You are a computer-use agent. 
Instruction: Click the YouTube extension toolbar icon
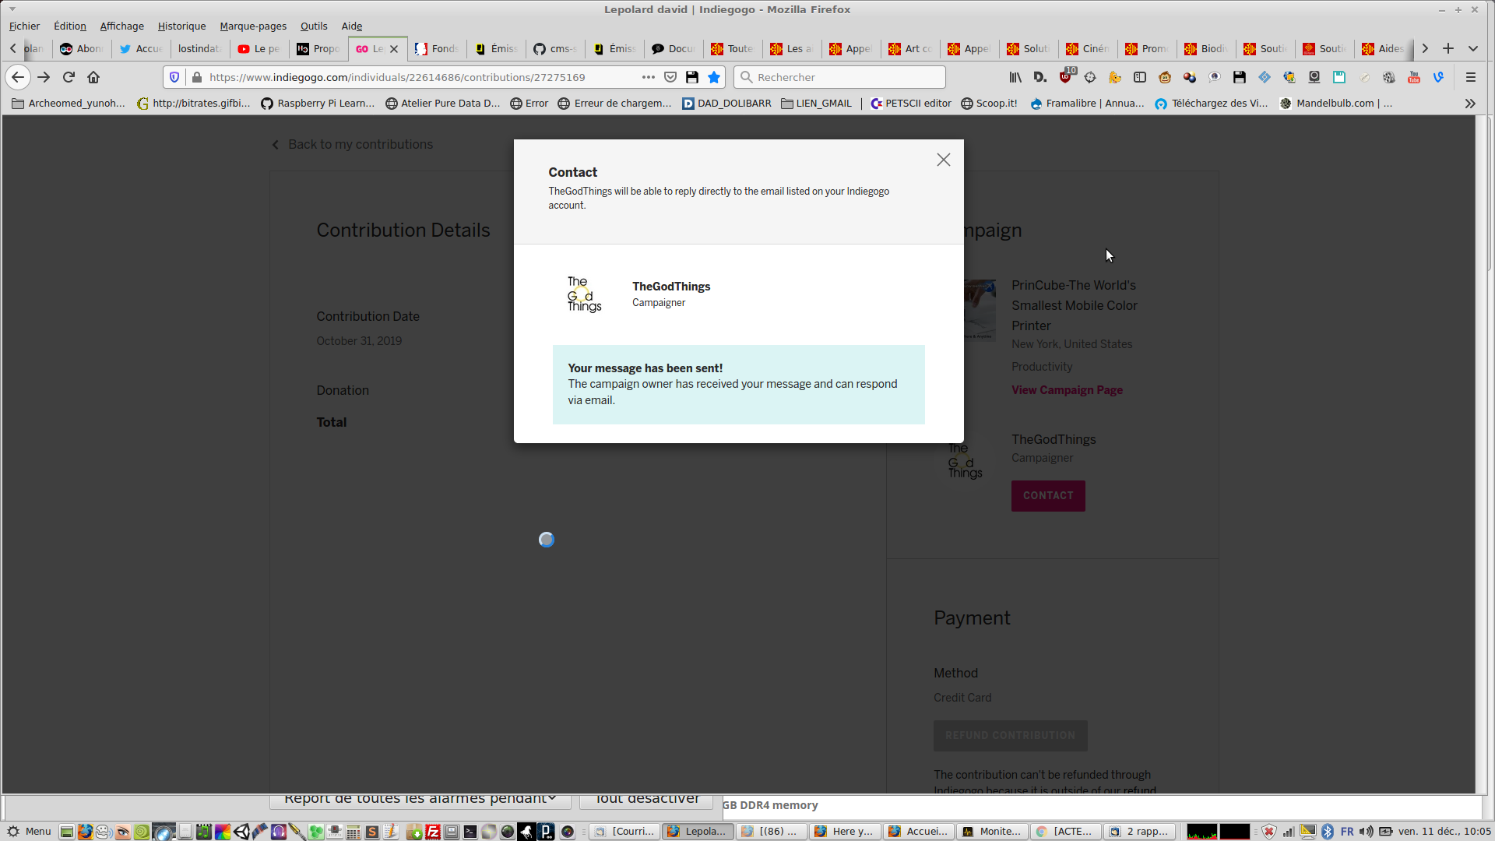click(1414, 77)
